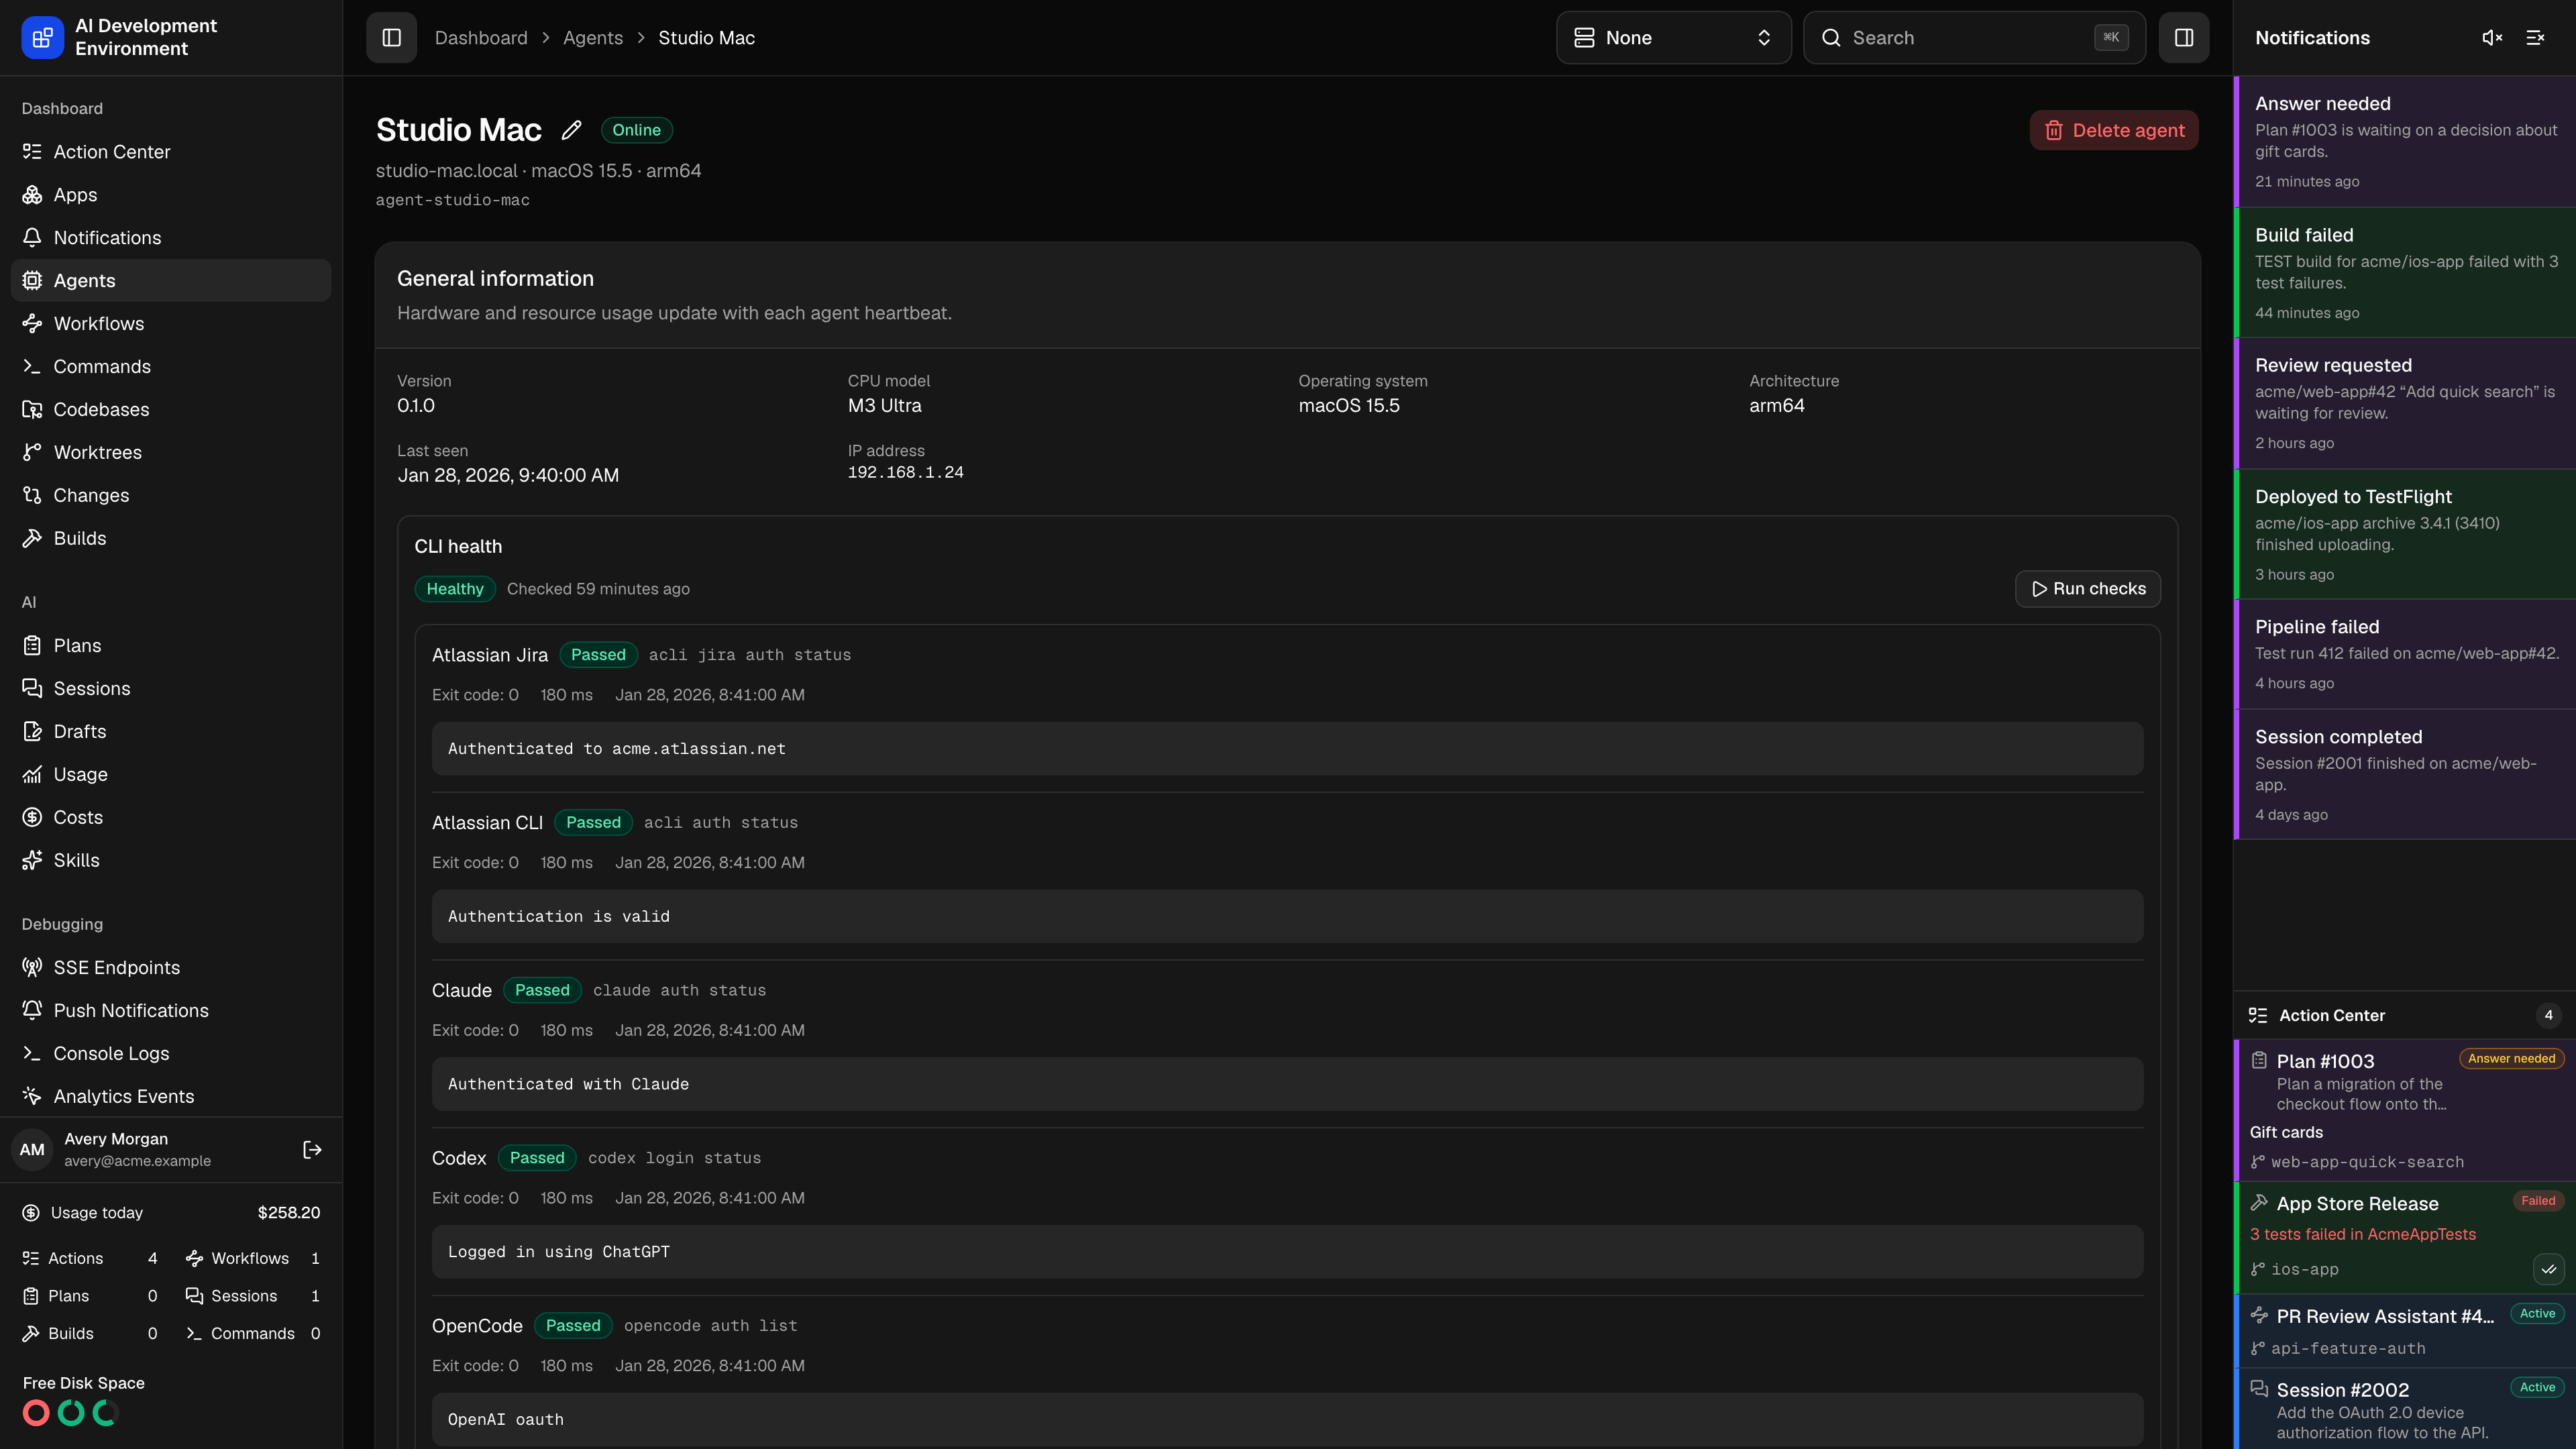Toggle the left sidebar panel icon
The width and height of the screenshot is (2576, 1449).
[x=391, y=38]
